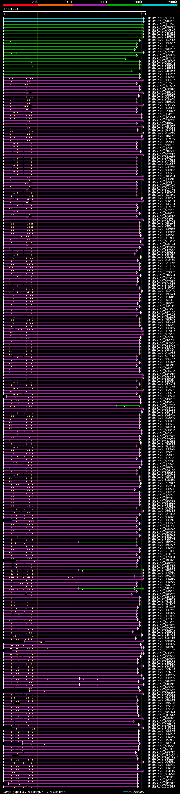Select hit label UniRef100_A1XKU7
Viewport: 180px width, 794px height.
tap(161, 399)
